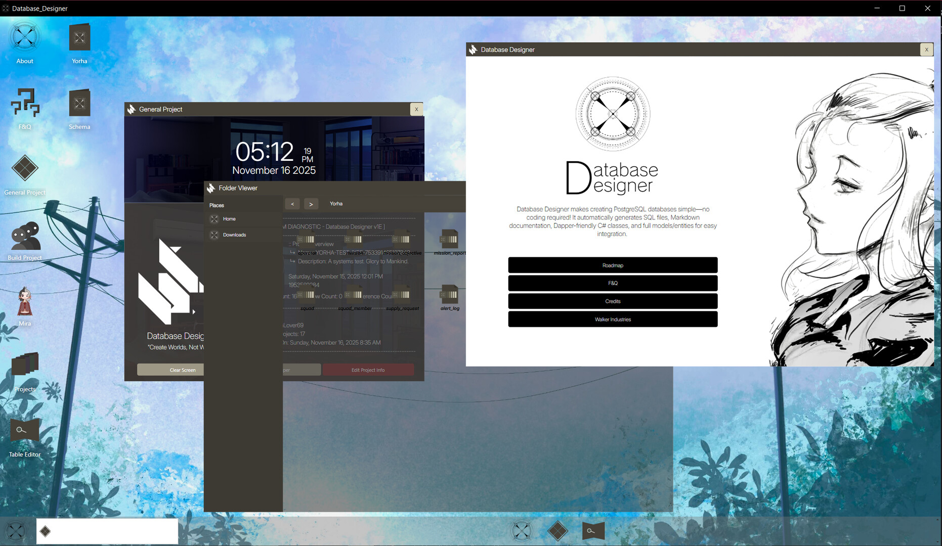Click Edit Project Info
Viewport: 942px width, 546px height.
(x=368, y=370)
